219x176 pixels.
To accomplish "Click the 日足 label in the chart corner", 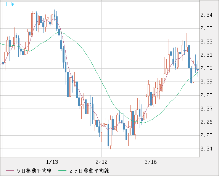I will 10,4.
